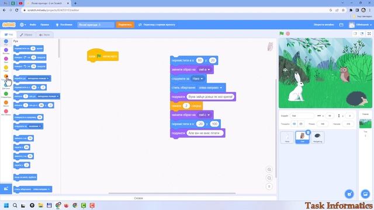The width and height of the screenshot is (374, 210).
Task: Click the Scratch logo in the menu bar
Action: tap(9, 24)
